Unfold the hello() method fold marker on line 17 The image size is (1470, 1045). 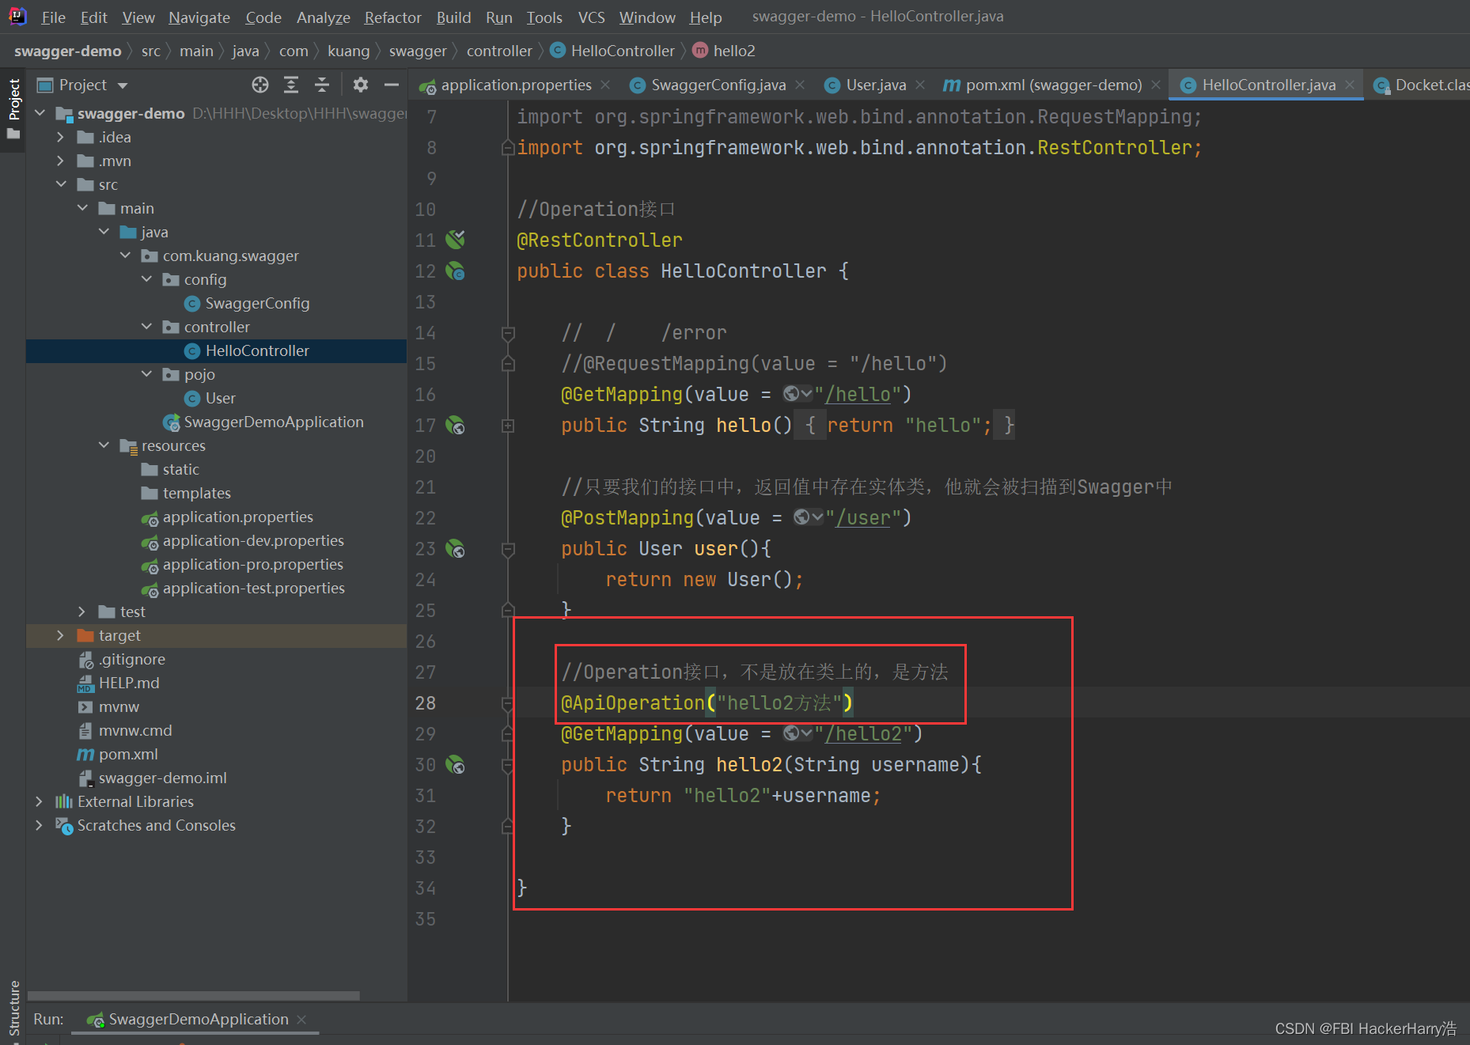(x=508, y=426)
